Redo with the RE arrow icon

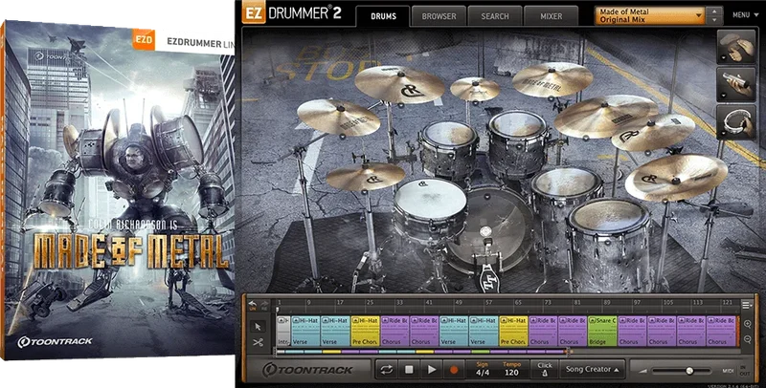tap(265, 306)
